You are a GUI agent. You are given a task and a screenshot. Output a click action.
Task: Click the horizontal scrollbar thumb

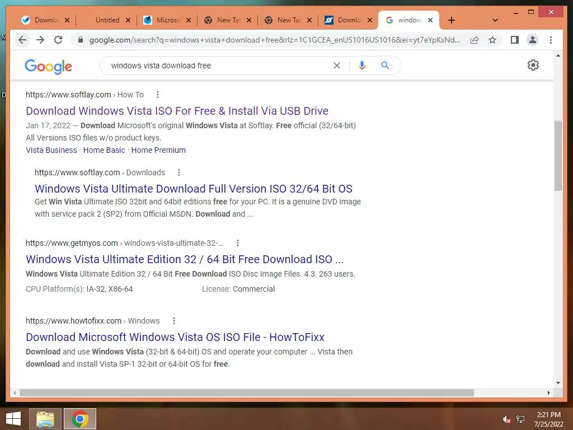coord(247,392)
